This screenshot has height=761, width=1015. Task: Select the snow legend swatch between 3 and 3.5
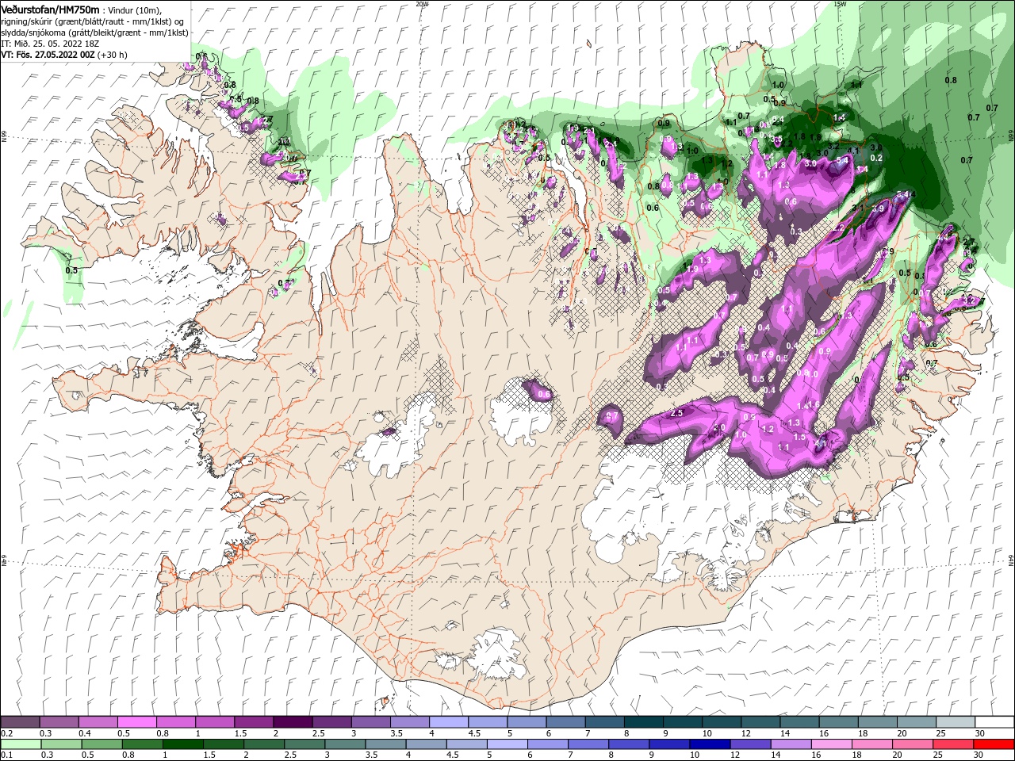point(370,721)
